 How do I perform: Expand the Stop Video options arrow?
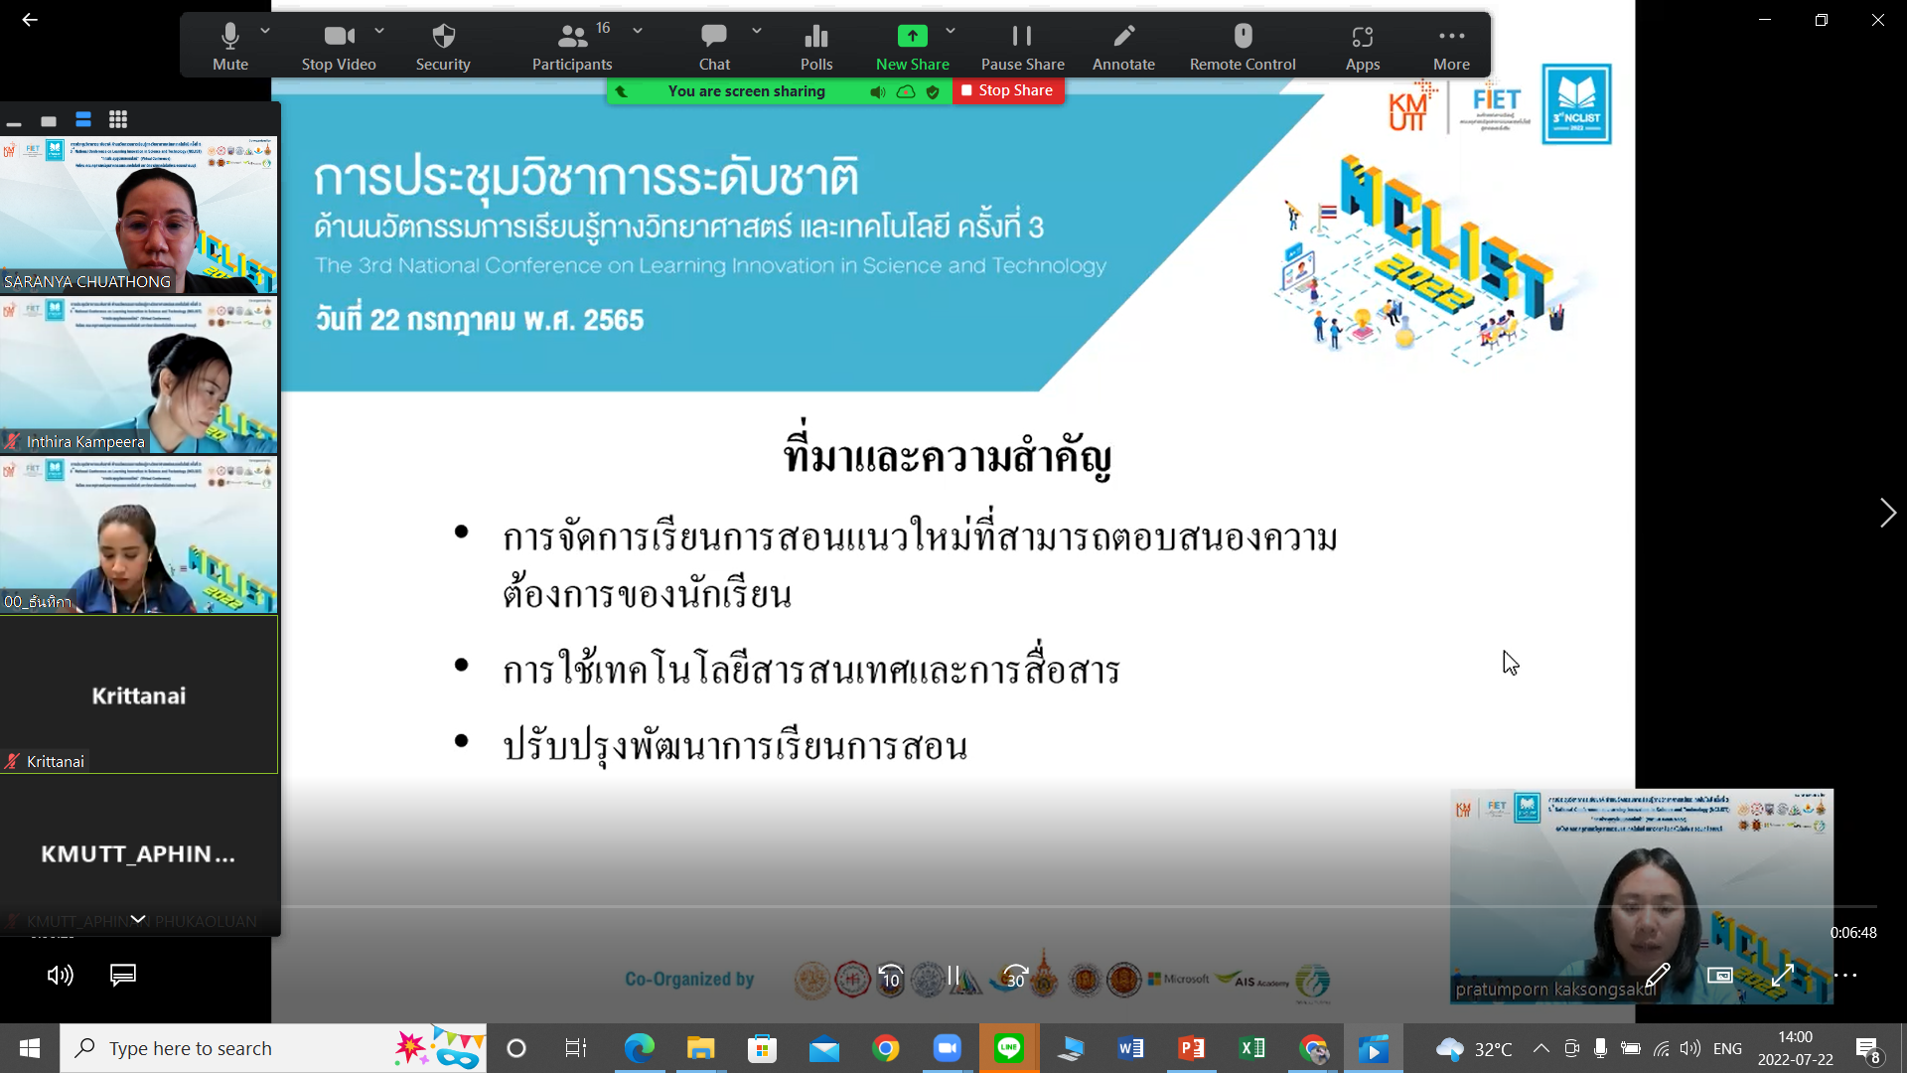379,31
